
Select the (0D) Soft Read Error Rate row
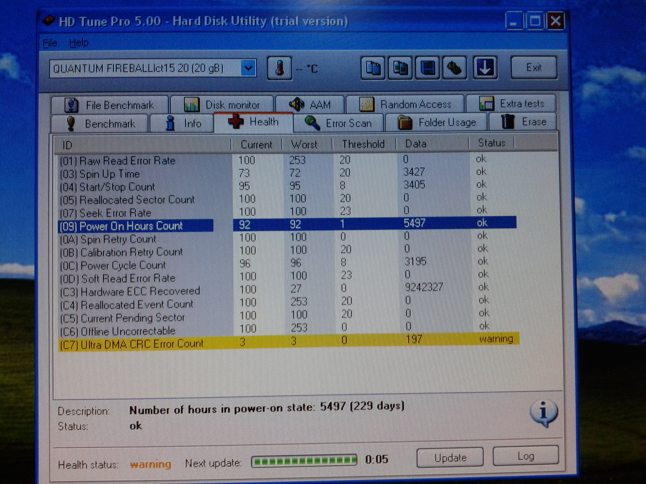point(287,277)
